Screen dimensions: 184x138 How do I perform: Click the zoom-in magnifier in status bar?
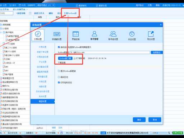(169, 133)
